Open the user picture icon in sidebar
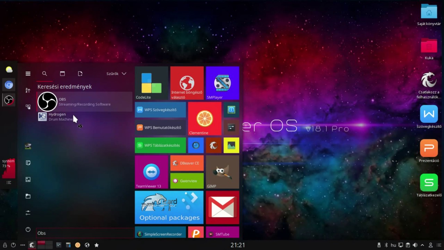Viewport: 444px width, 250px height. 28,146
